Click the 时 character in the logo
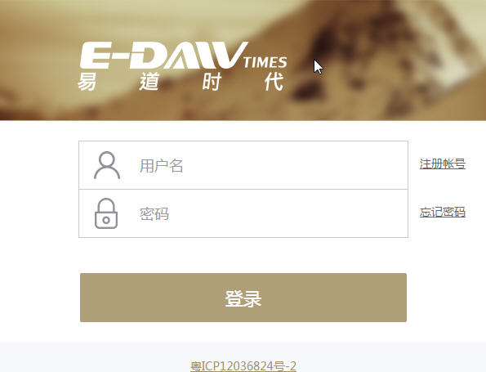Screen dimensions: 486x372 pos(212,81)
